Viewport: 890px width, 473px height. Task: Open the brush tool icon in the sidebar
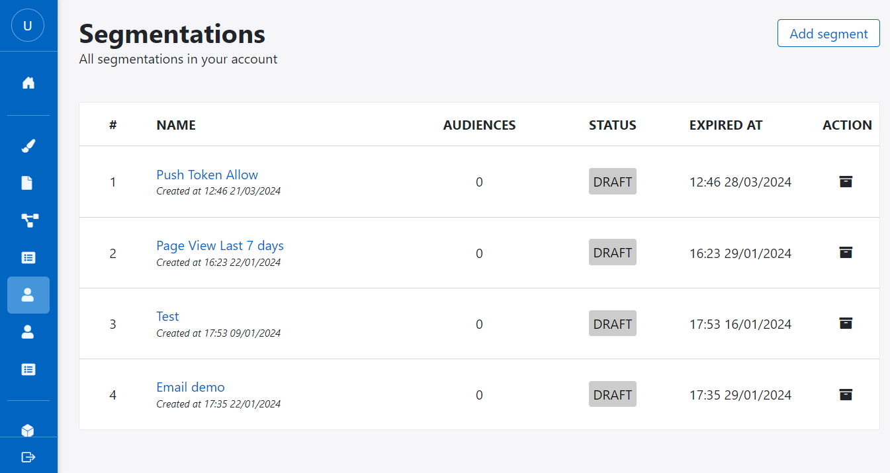coord(28,146)
